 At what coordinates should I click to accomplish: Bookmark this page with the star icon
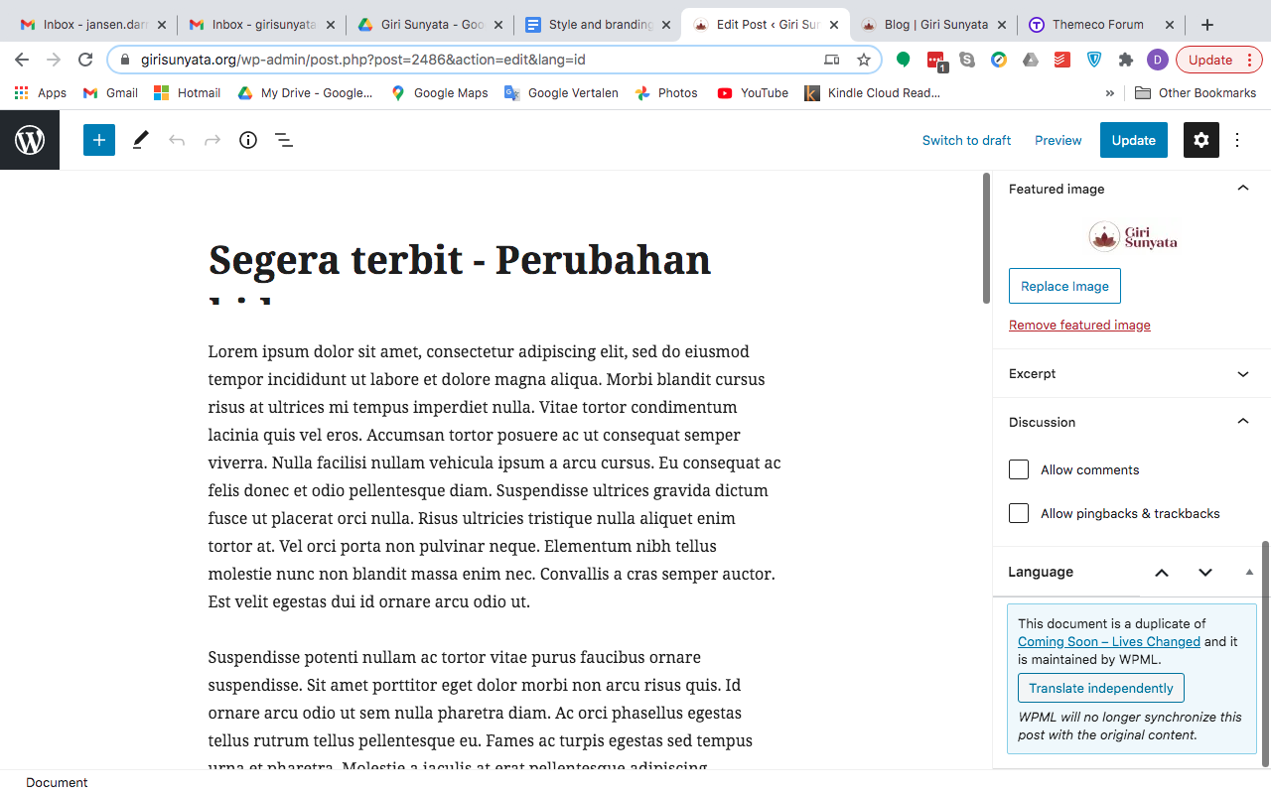point(864,60)
